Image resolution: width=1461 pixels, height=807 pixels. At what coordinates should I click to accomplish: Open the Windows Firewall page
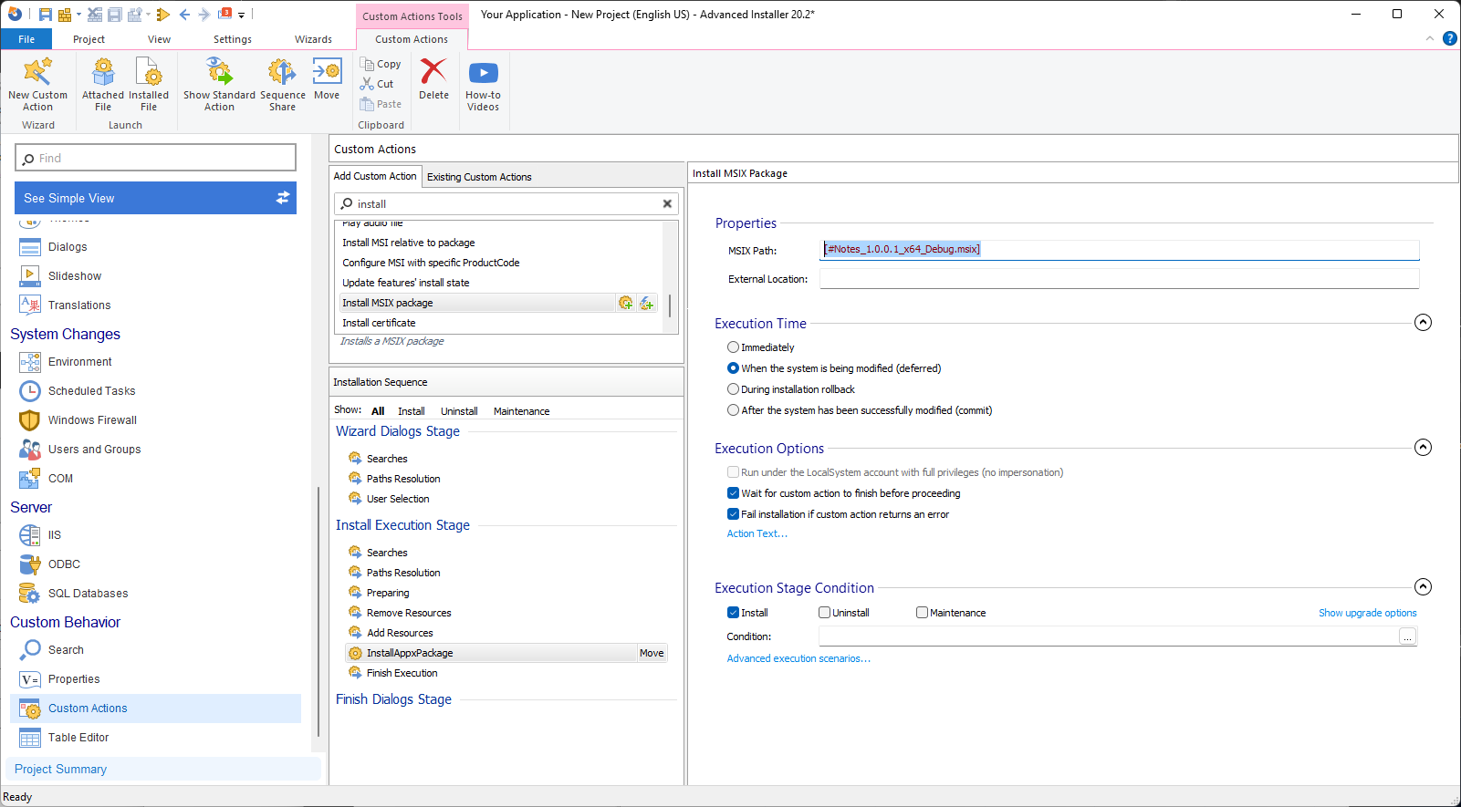(92, 420)
